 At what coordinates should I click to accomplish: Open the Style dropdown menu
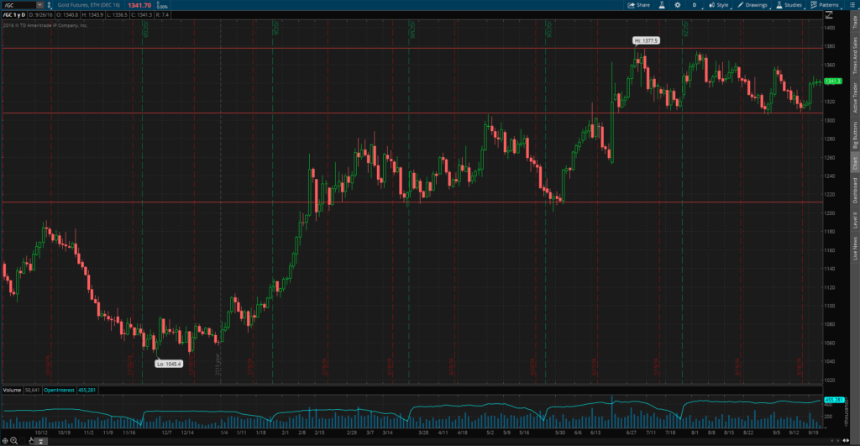point(719,5)
